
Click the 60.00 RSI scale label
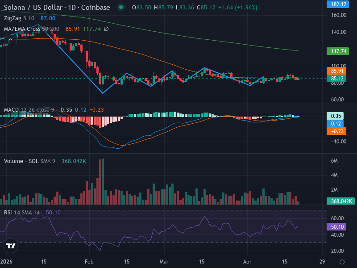coord(337,218)
